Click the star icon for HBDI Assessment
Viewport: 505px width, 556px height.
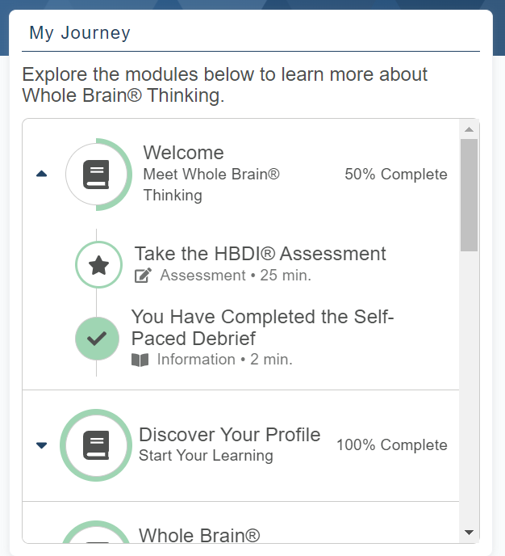(98, 265)
